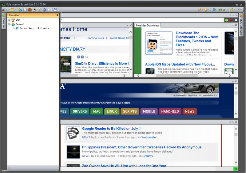This screenshot has width=246, height=173.
Task: Open tab list dropdown in Games Home pane
Action: click(128, 25)
